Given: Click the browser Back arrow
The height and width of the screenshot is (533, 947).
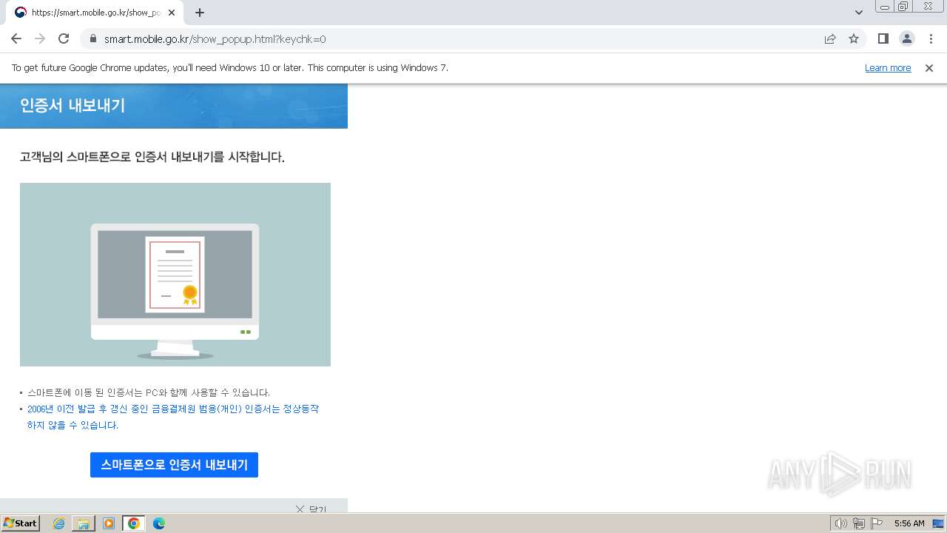Looking at the screenshot, I should [x=16, y=38].
